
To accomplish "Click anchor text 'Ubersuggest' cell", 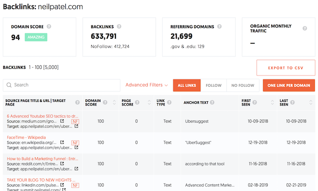I will coord(197,121).
